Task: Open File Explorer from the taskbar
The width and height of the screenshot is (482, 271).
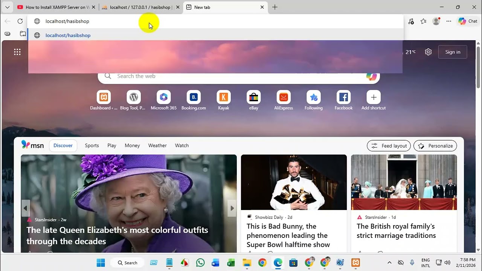Action: point(247,262)
